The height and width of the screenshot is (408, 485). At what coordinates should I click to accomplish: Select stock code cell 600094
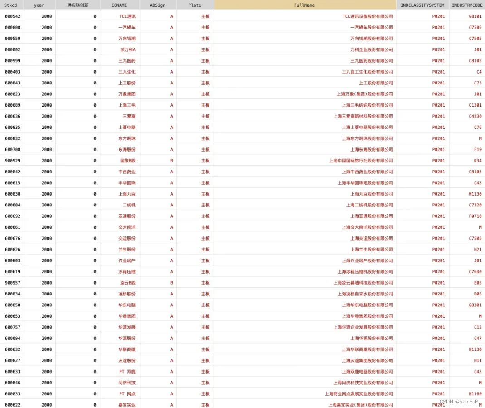(13, 338)
